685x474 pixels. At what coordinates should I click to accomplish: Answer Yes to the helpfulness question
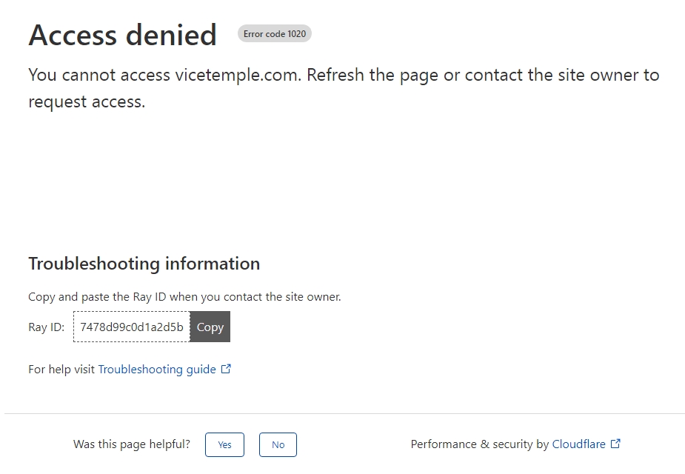click(x=224, y=444)
